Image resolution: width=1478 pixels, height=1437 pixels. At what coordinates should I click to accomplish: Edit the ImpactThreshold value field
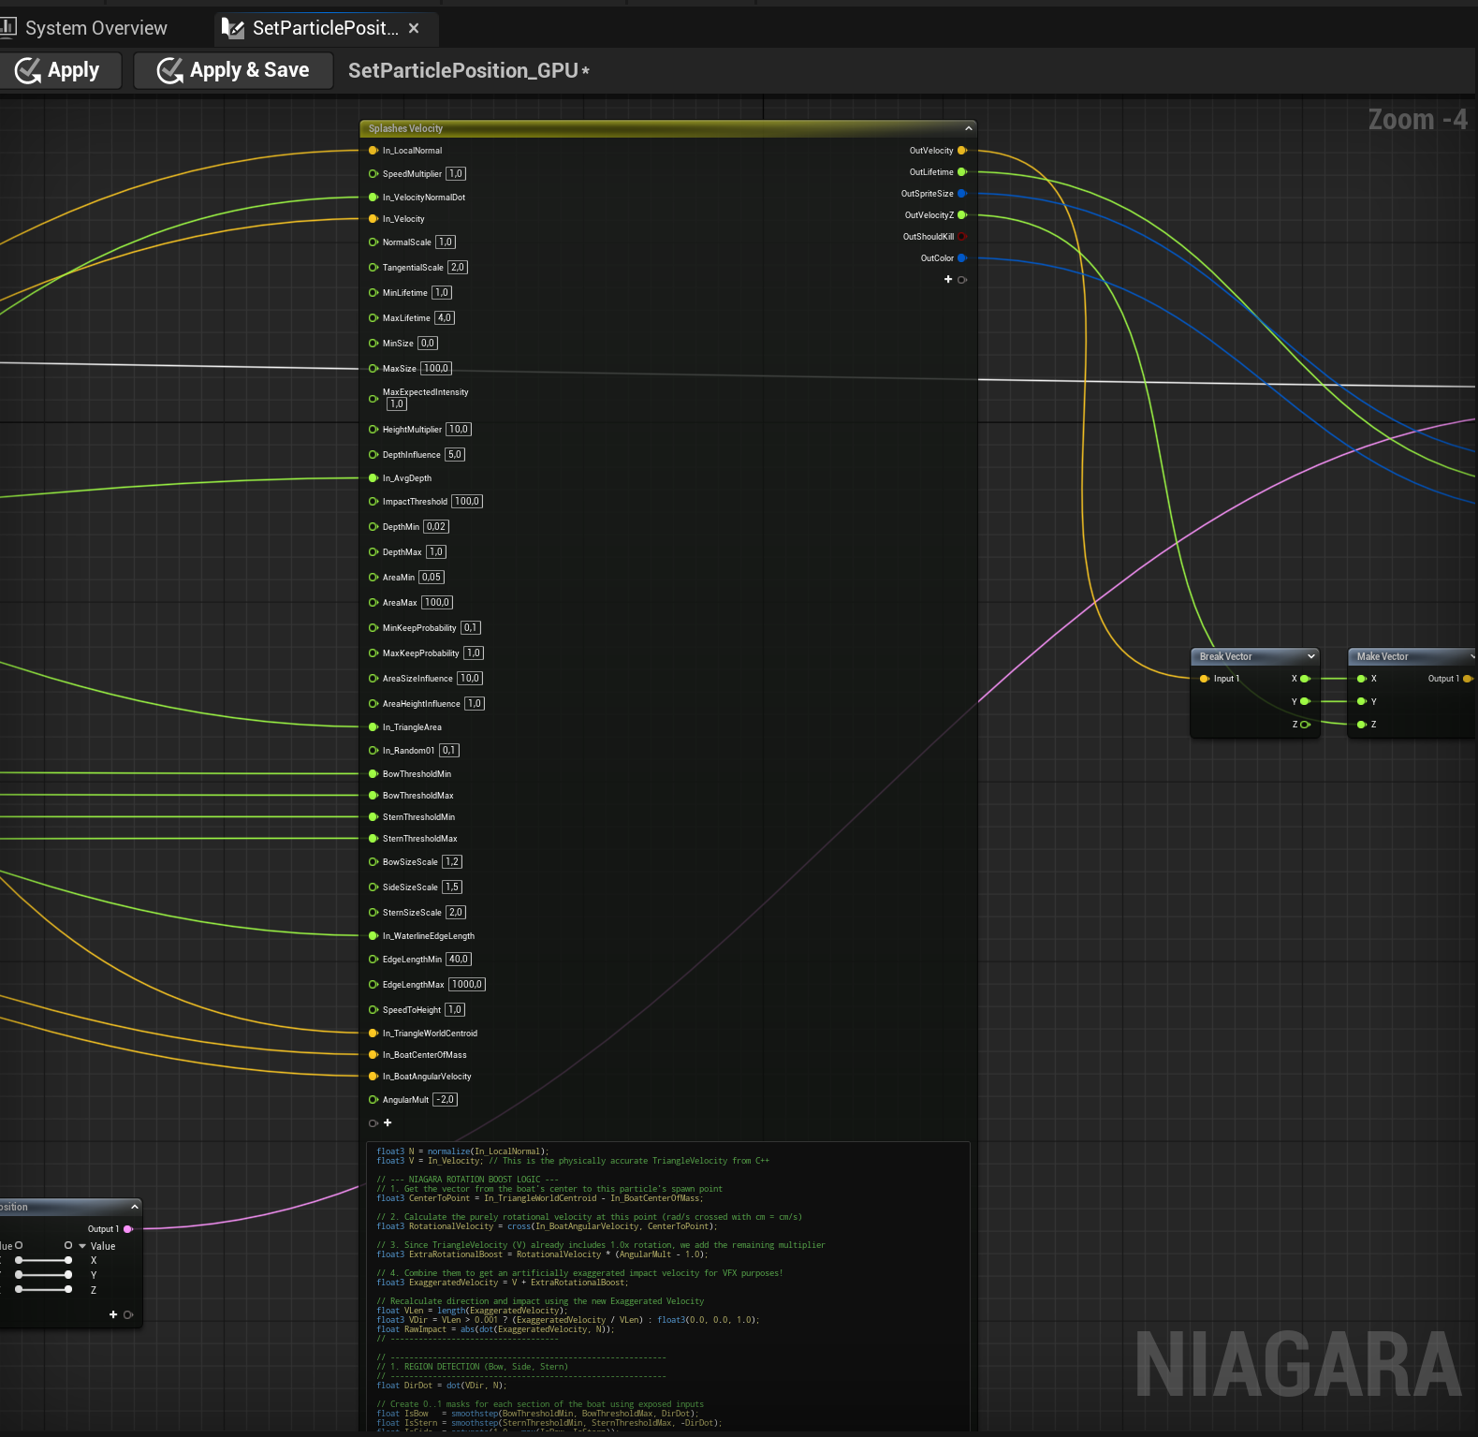point(467,502)
